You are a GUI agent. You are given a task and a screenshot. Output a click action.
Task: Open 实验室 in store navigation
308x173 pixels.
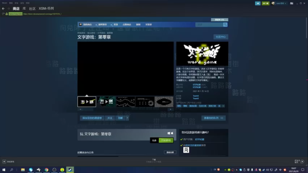pos(149,25)
